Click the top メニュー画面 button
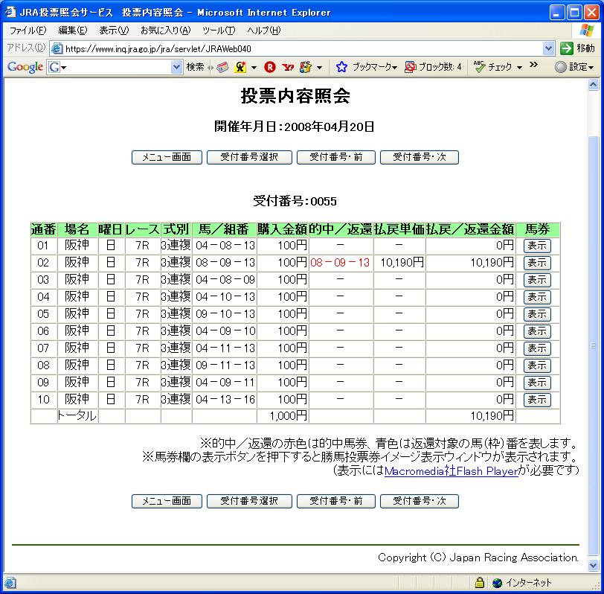Screen dimensions: 604x594 [x=167, y=157]
